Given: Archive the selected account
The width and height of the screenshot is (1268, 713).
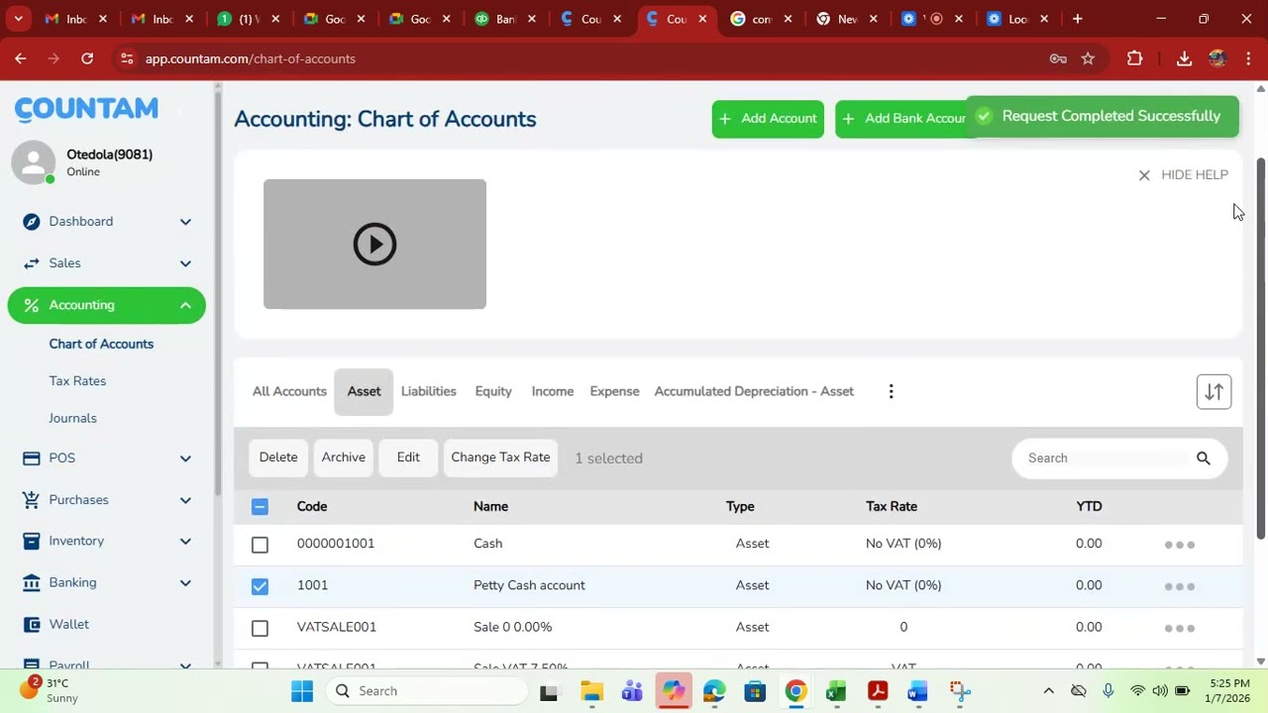Looking at the screenshot, I should (344, 458).
